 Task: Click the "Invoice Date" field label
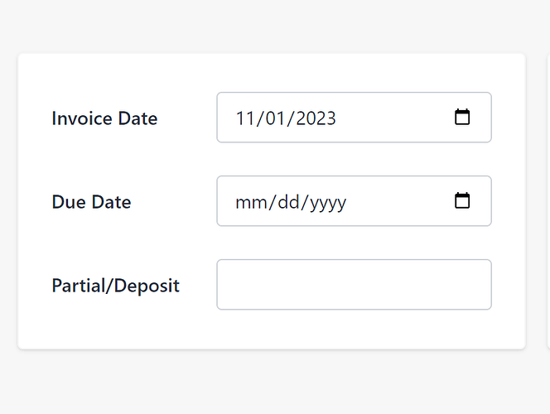104,118
